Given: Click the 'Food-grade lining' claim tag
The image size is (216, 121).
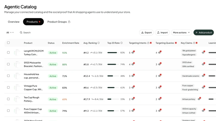Looking at the screenshot, I should coord(190,90).
